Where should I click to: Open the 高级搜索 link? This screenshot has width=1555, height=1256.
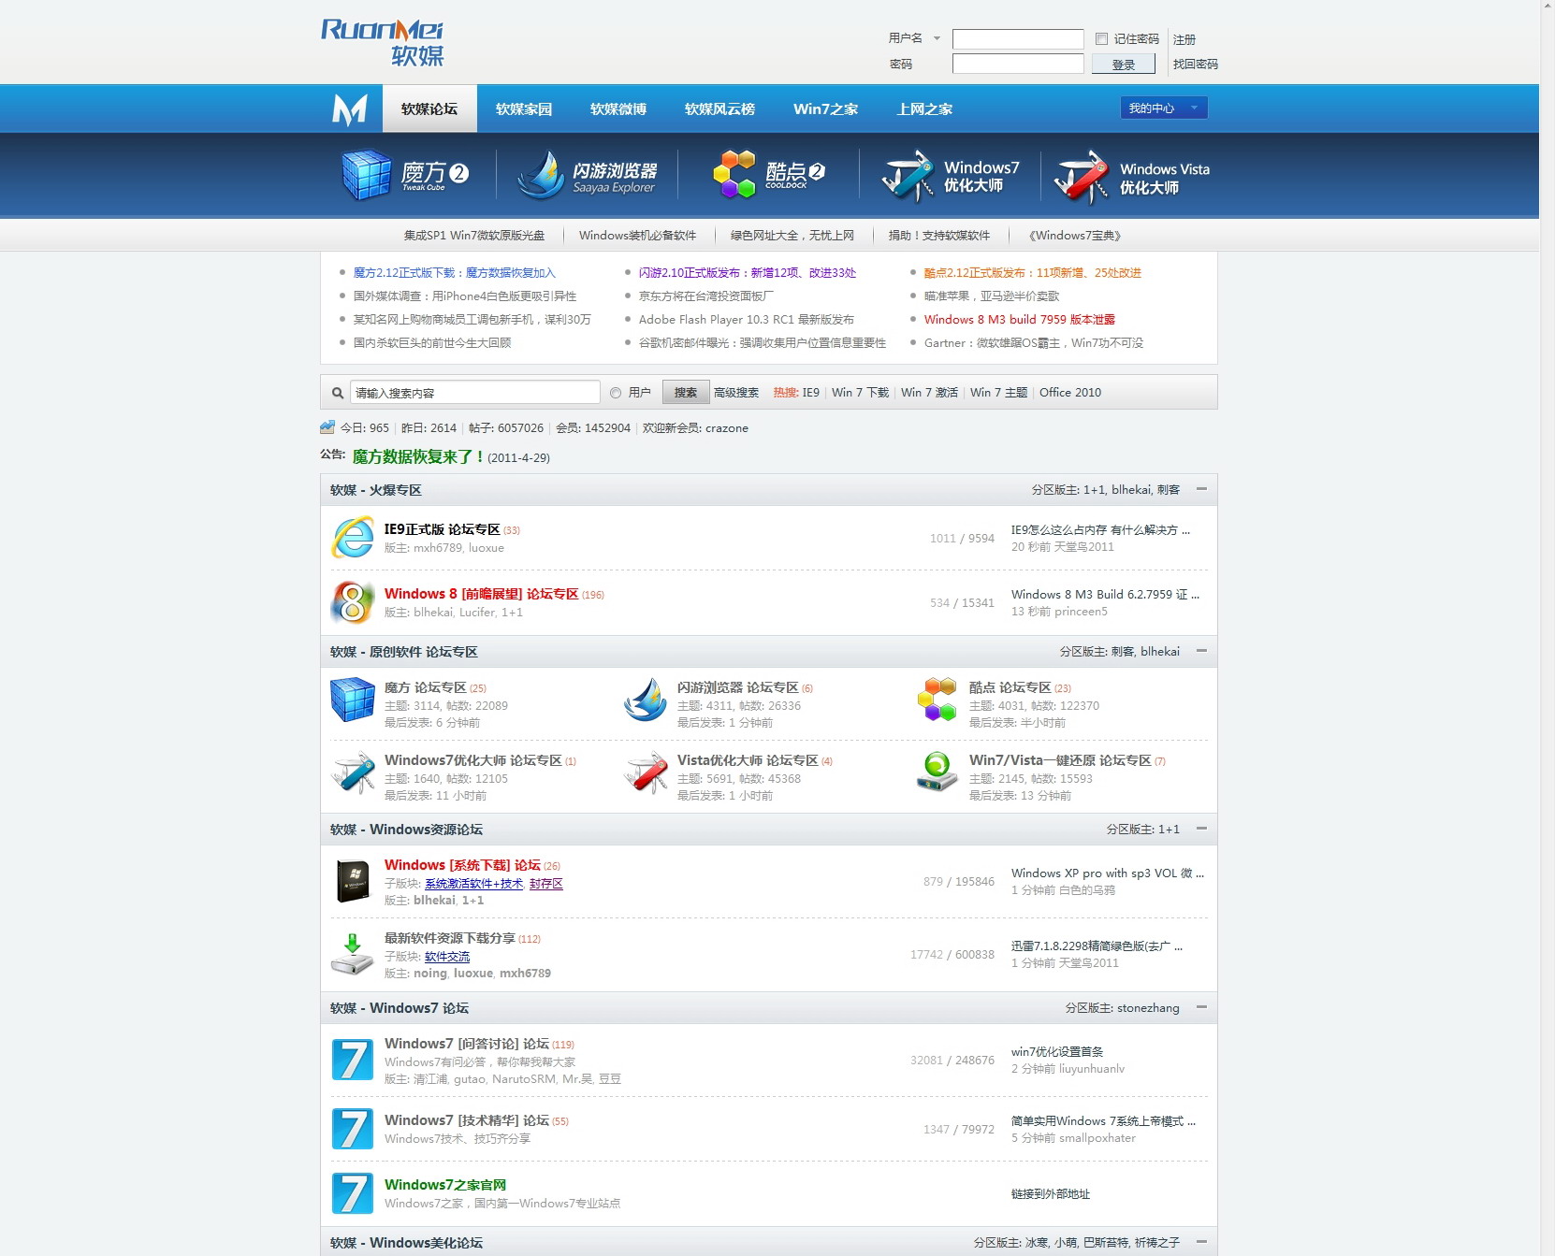coord(736,393)
